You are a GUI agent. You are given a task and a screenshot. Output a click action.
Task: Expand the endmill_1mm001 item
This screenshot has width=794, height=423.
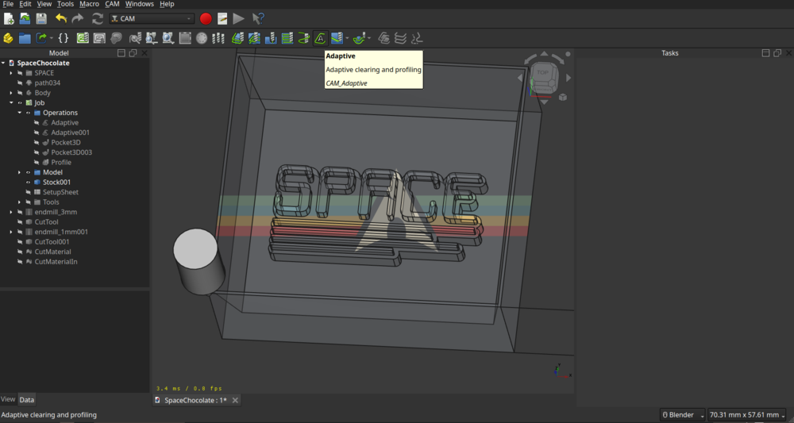(11, 232)
